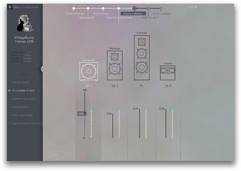The height and width of the screenshot is (171, 241).
Task: Select the Lorem ipsum doker filter
Action: [20, 115]
